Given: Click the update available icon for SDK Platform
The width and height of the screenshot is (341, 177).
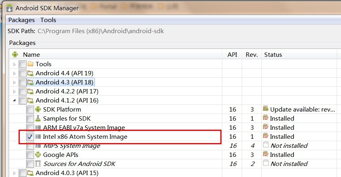Looking at the screenshot, I should (x=266, y=109).
